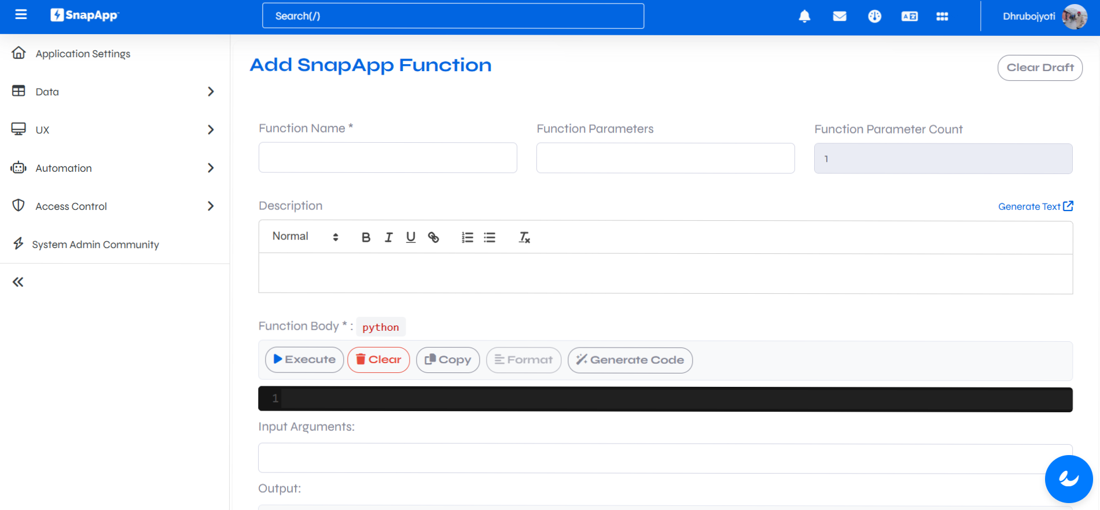Expand the Data menu chevron
1100x510 pixels.
pos(211,91)
